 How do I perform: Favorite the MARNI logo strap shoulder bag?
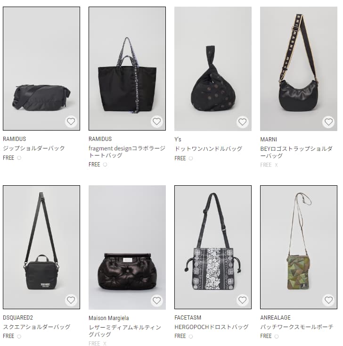click(328, 122)
